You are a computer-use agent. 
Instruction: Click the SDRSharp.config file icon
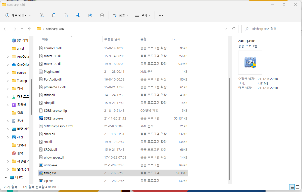point(41,110)
